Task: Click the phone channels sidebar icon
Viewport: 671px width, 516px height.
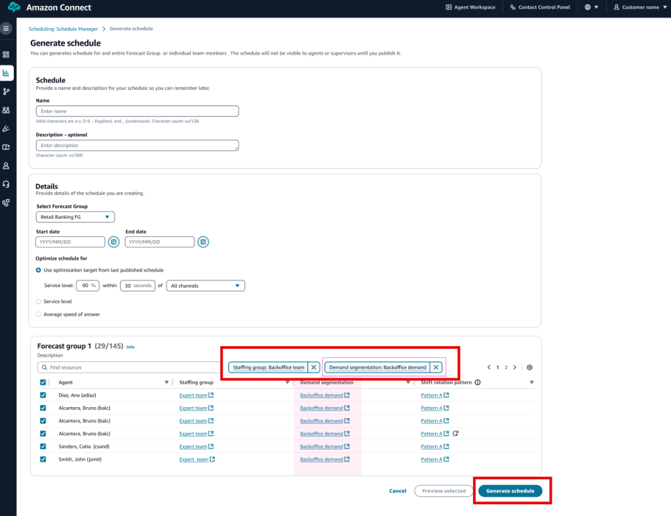Action: 6,203
